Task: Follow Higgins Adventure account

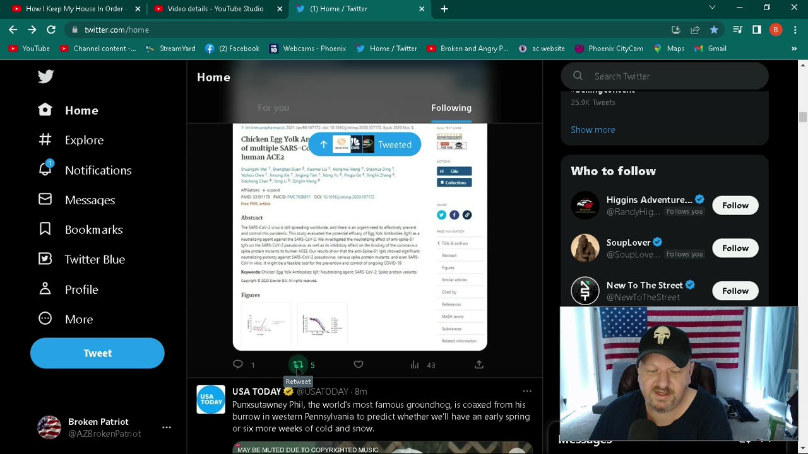Action: (x=735, y=206)
